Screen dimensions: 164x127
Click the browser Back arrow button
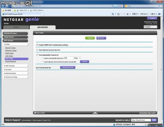coord(3,6)
